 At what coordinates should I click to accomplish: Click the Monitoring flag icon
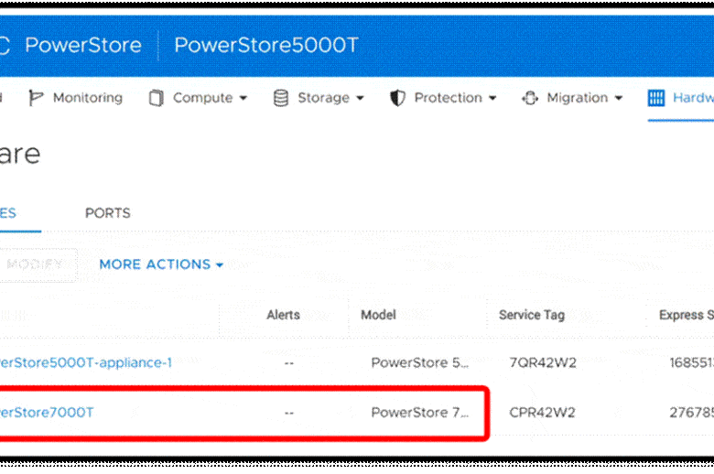tap(35, 97)
